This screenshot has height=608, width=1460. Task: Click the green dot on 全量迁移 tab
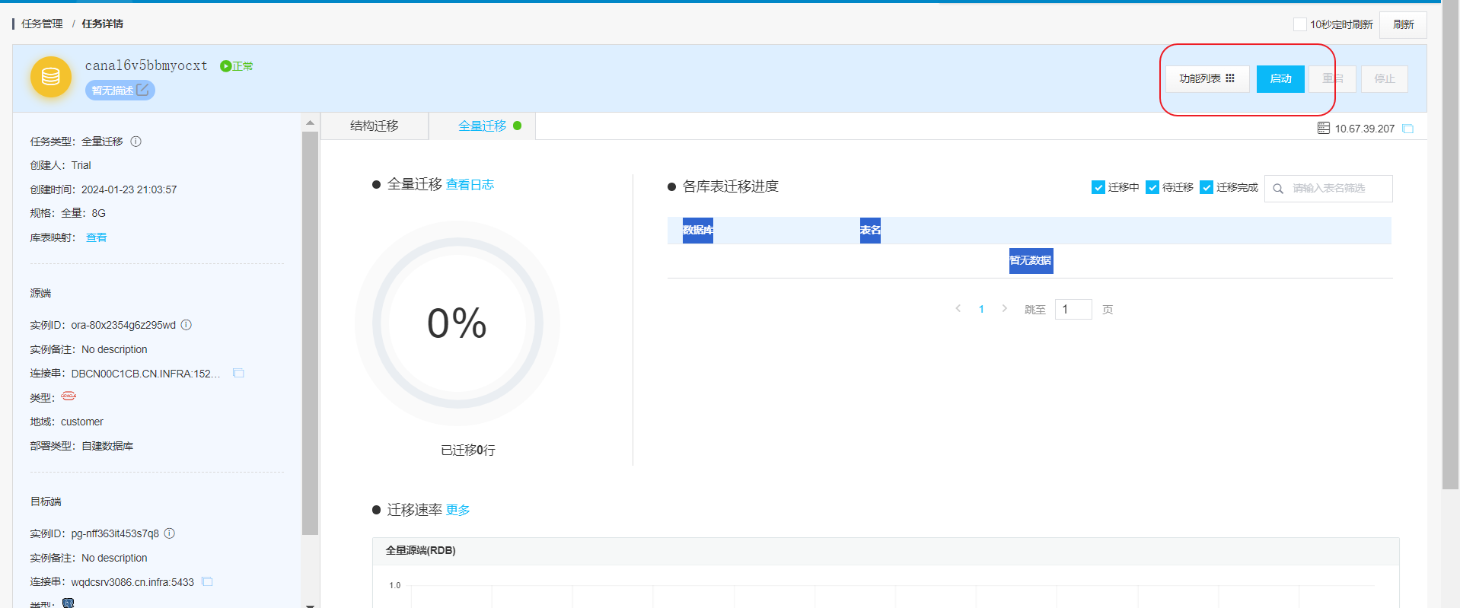(x=518, y=126)
